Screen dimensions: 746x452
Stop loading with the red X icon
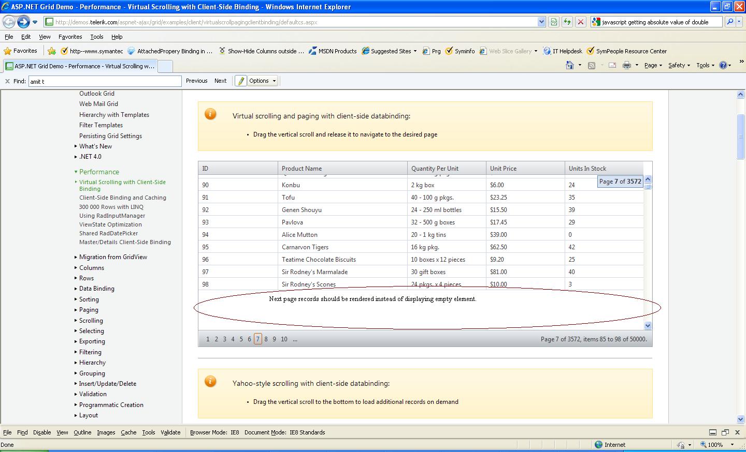tap(581, 22)
